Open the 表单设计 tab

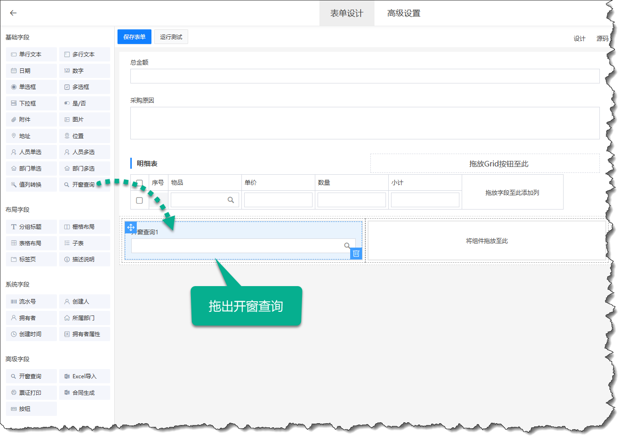click(x=347, y=13)
